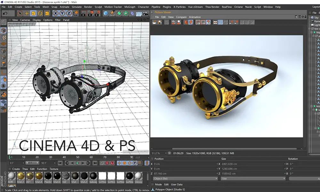Open the MoGraph menu
This screenshot has height=192, width=320.
(130, 7)
